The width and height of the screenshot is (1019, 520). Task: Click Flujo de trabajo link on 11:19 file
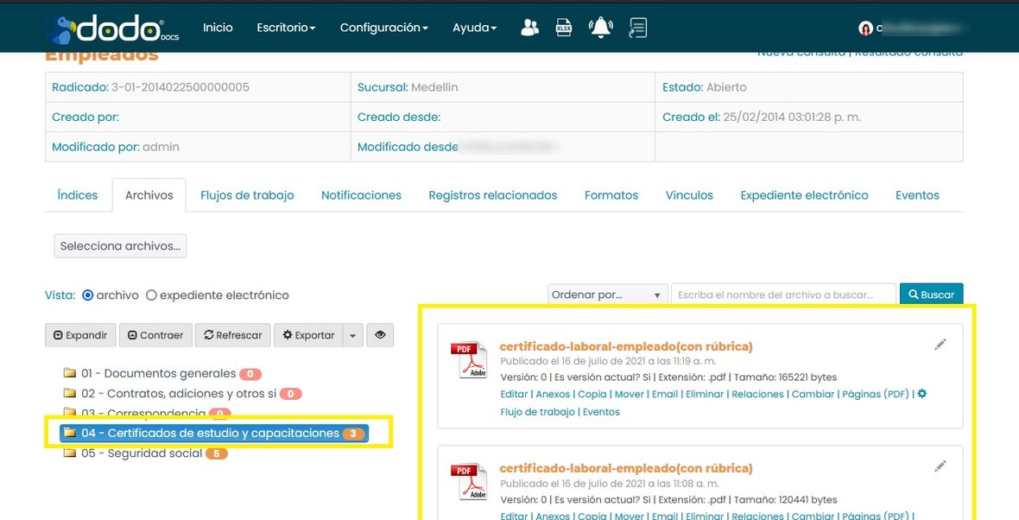(537, 411)
